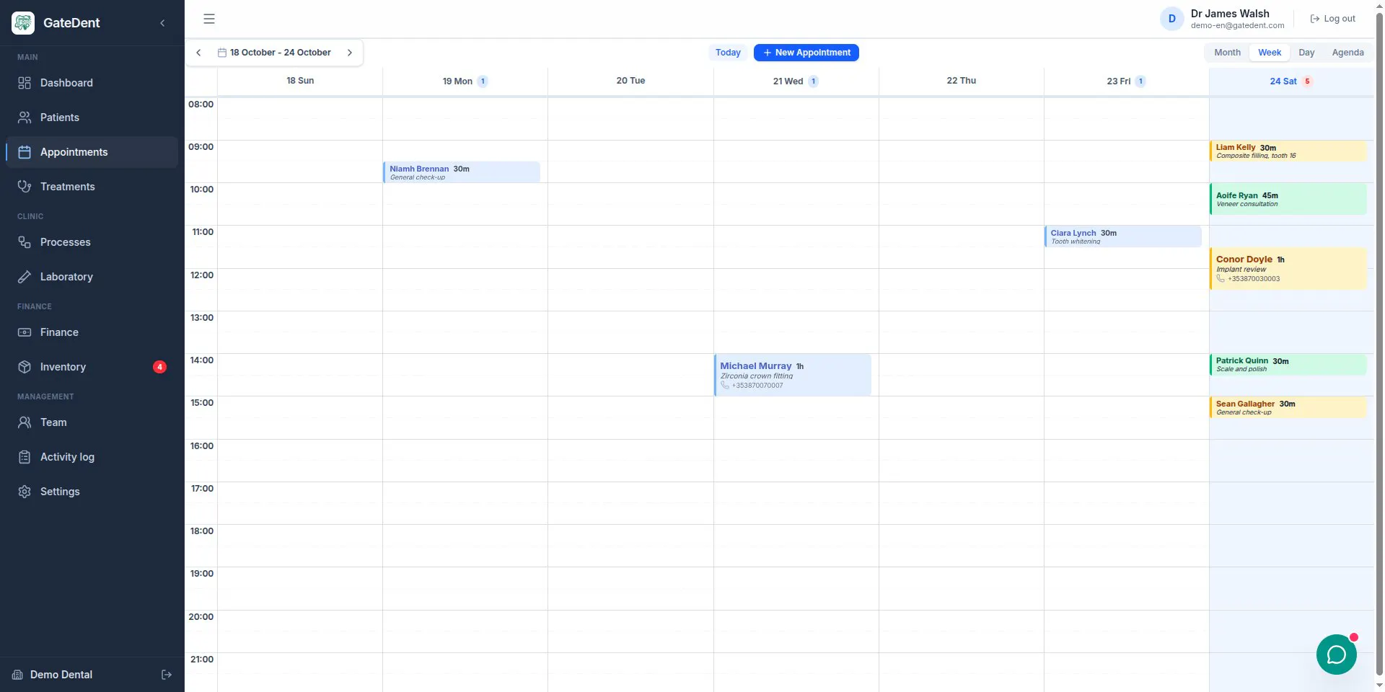Select the 24 Sat column header
Image resolution: width=1385 pixels, height=692 pixels.
click(x=1291, y=81)
